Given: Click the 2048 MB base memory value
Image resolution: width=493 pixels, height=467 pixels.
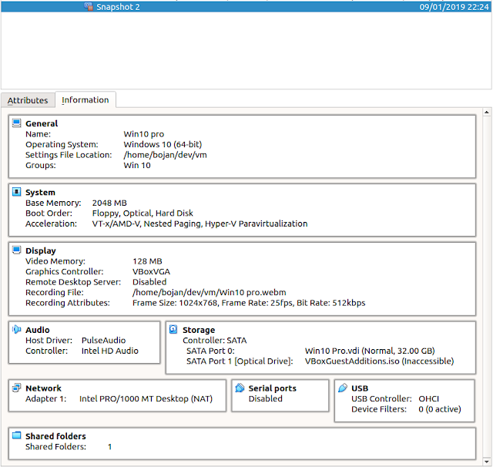Looking at the screenshot, I should click(109, 203).
